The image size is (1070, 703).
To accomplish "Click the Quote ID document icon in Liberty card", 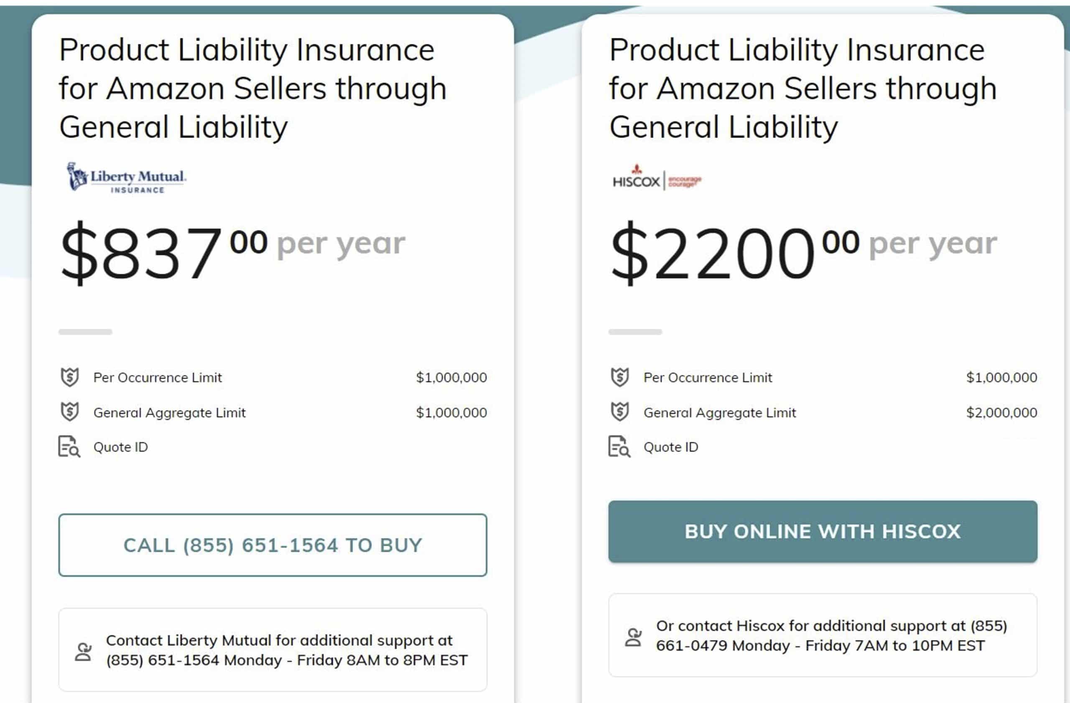I will tap(70, 447).
